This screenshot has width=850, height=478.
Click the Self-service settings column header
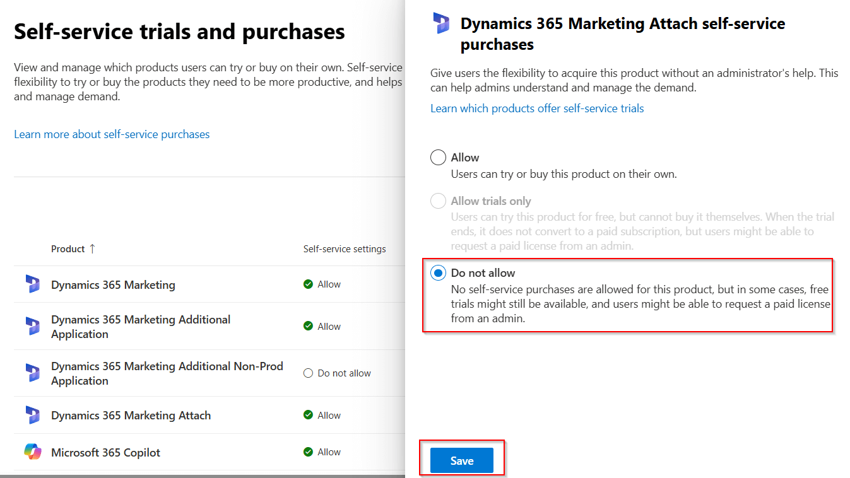(x=345, y=249)
